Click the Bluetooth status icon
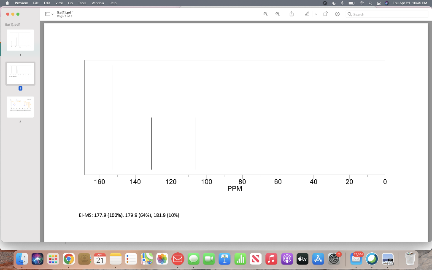This screenshot has width=432, height=270. click(x=342, y=3)
